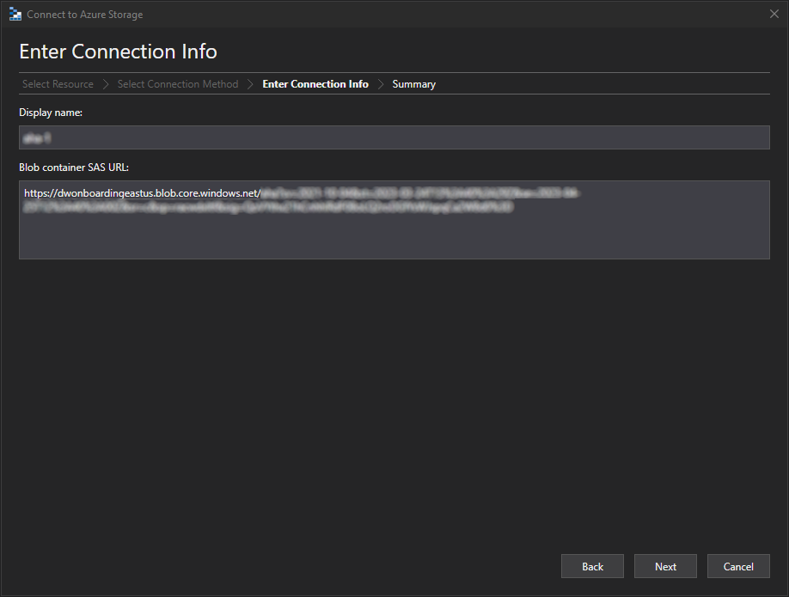Click the Next button

(x=665, y=566)
